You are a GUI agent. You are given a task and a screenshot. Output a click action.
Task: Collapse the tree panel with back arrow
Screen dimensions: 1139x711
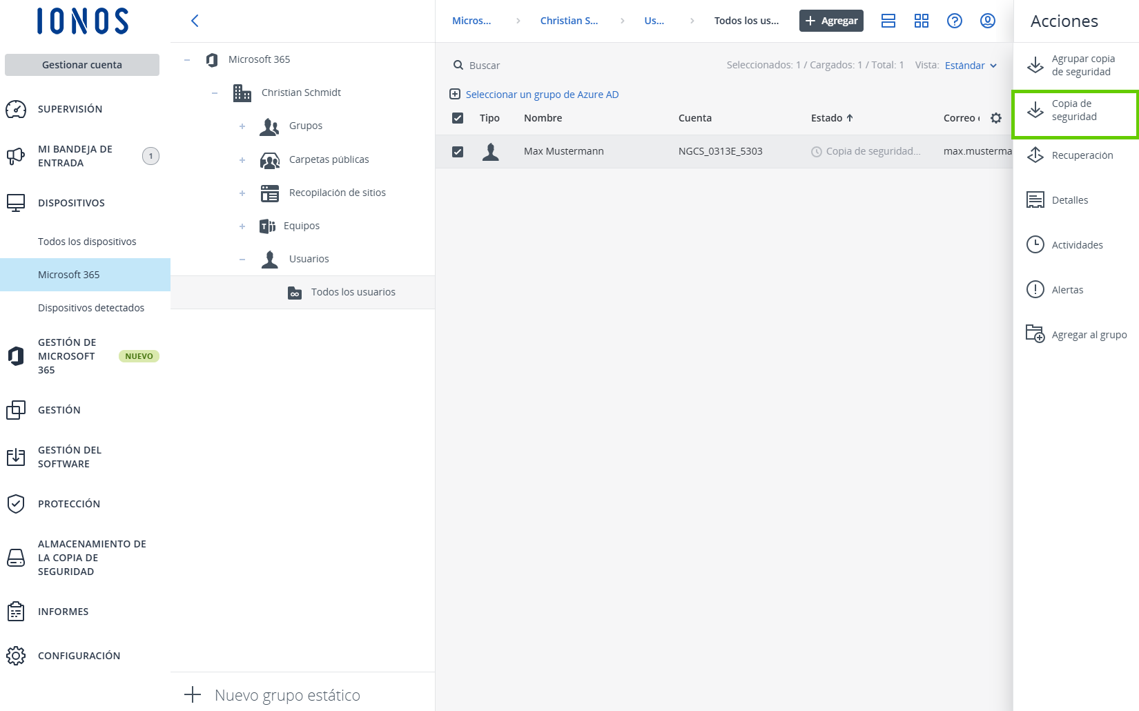[x=195, y=21]
